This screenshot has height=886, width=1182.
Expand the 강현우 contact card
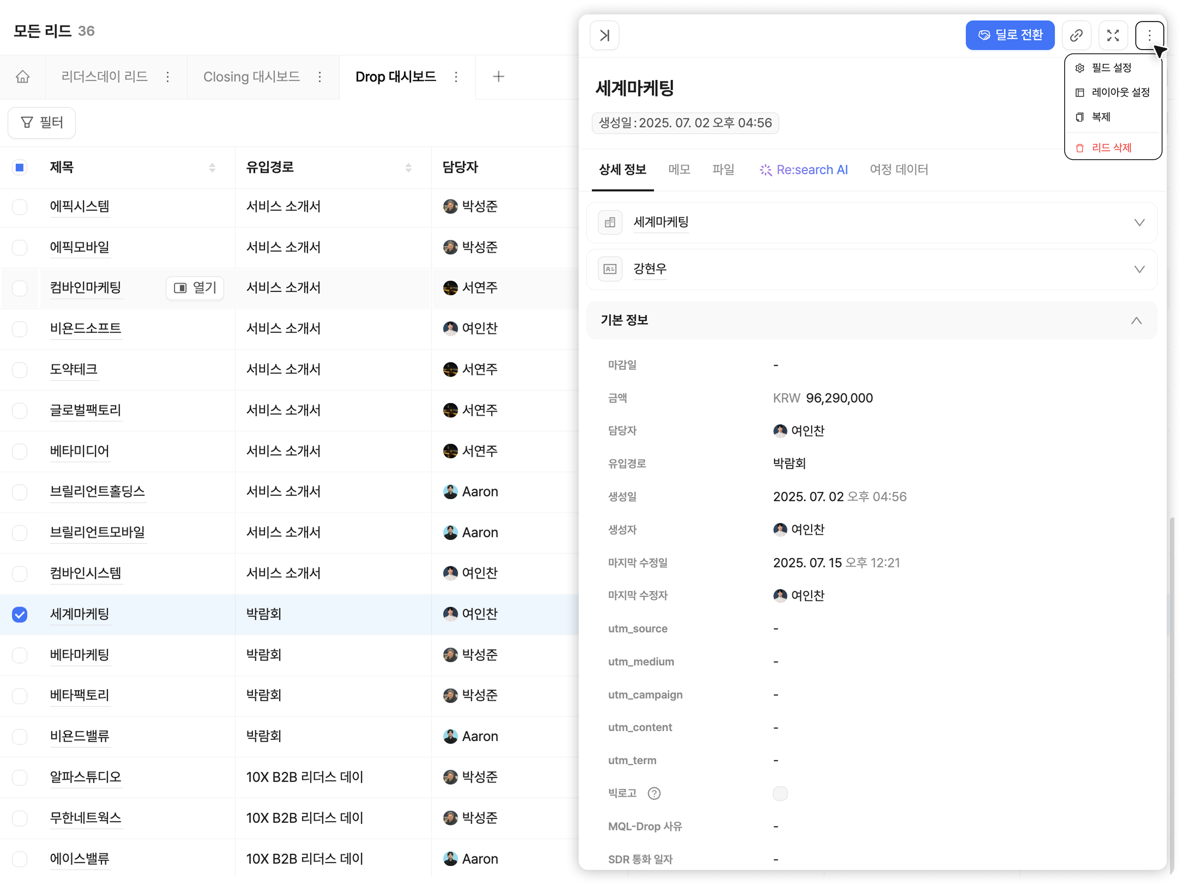(1139, 269)
